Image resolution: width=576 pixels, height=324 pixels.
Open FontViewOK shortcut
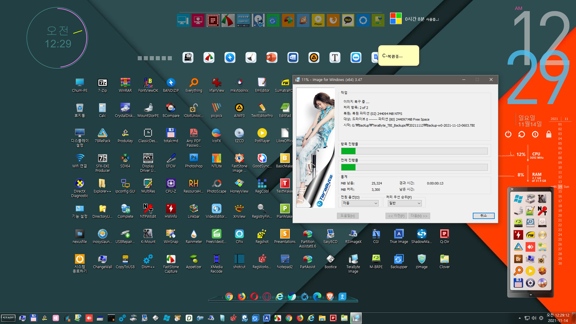click(148, 85)
